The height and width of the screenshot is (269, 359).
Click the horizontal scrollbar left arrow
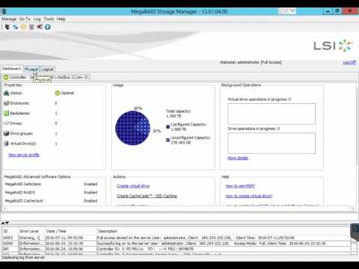tap(4, 208)
